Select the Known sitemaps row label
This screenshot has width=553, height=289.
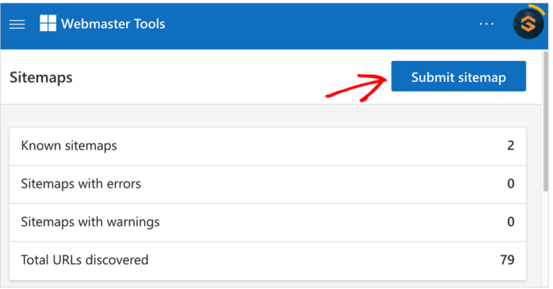[x=69, y=146]
